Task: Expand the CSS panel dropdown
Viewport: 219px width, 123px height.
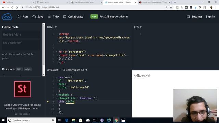Action: click(x=138, y=27)
